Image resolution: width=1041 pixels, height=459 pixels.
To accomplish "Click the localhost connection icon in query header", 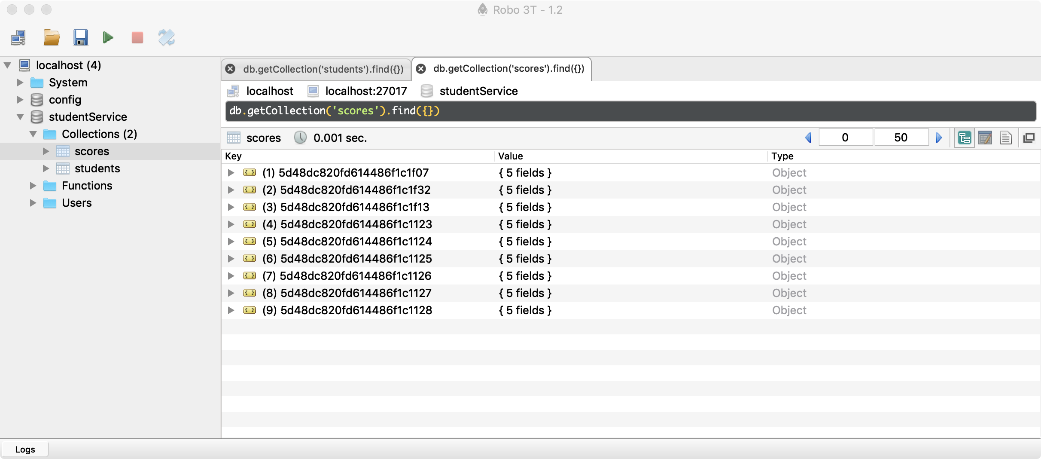I will point(233,91).
